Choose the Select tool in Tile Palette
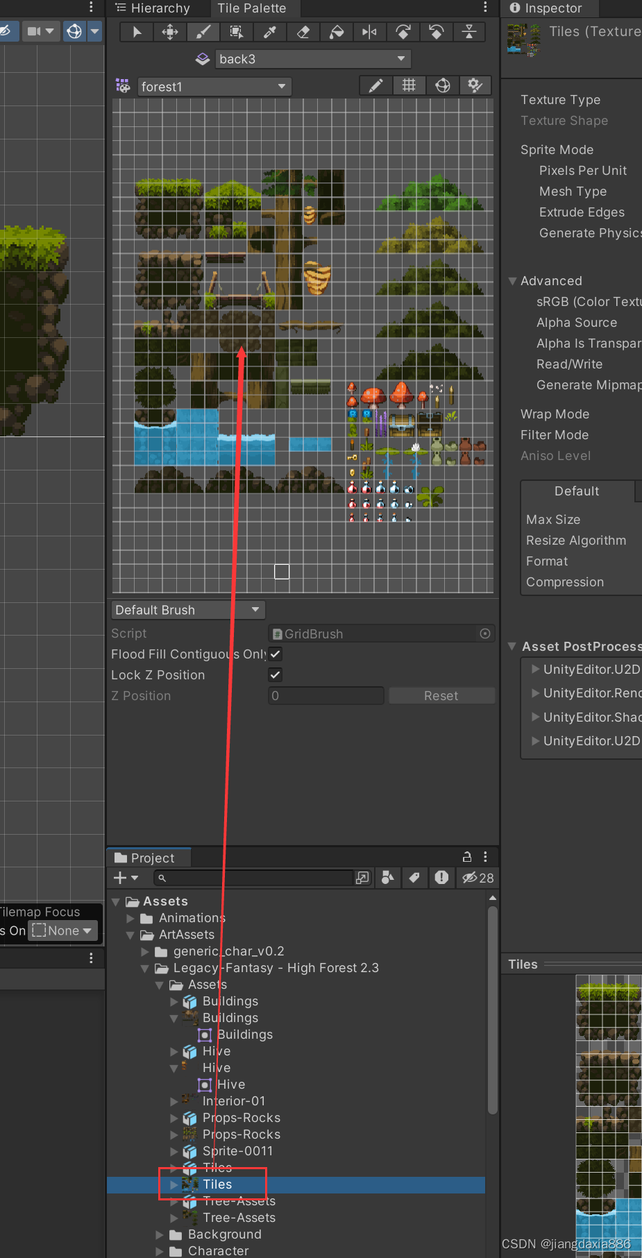The image size is (642, 1258). (x=137, y=32)
